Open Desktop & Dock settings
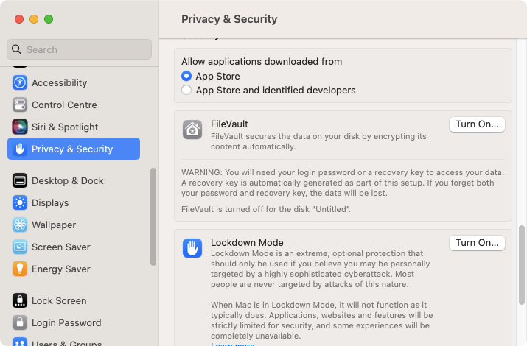This screenshot has height=346, width=527. click(x=74, y=180)
